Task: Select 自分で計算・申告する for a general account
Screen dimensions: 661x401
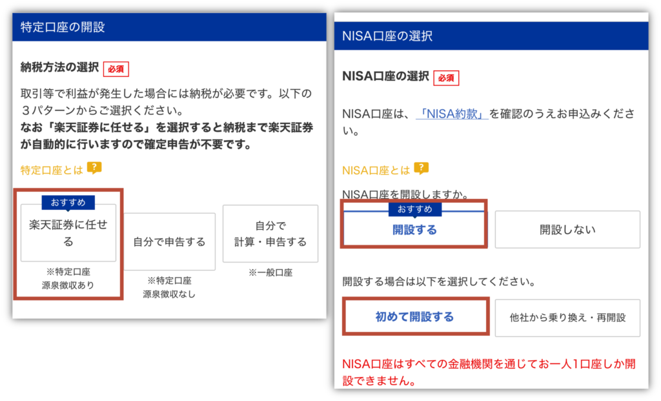Action: click(x=270, y=234)
